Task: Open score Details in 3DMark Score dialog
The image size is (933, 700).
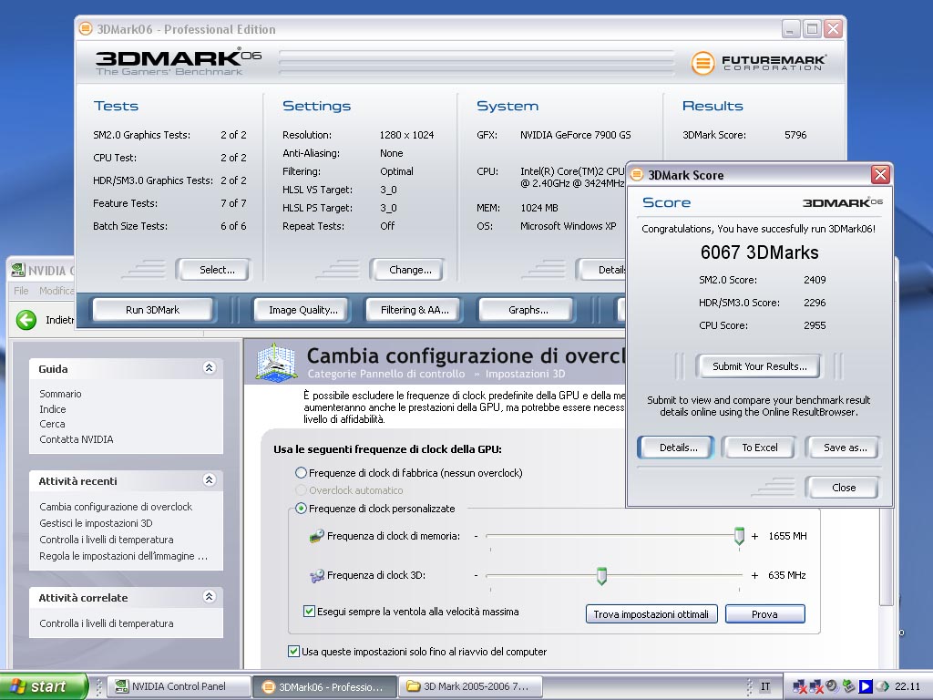Action: pyautogui.click(x=678, y=448)
